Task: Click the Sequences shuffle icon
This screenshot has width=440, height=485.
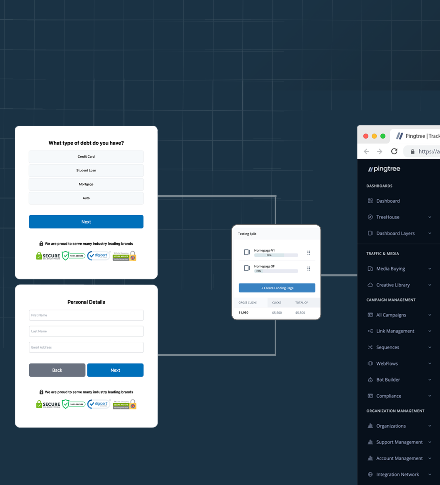Action: [x=370, y=347]
